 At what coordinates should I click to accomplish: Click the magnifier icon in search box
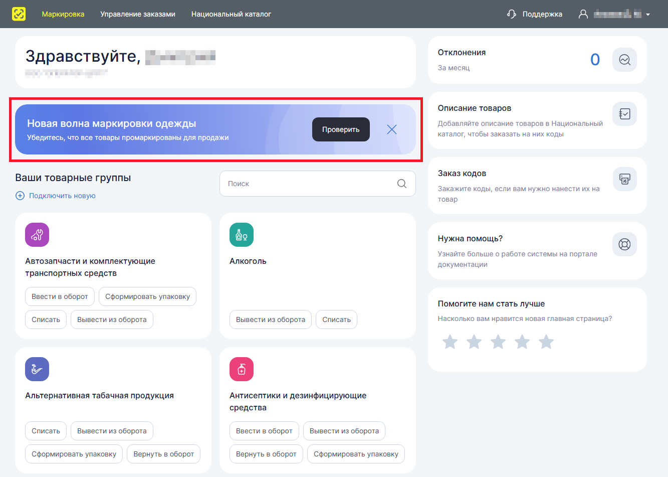point(402,184)
